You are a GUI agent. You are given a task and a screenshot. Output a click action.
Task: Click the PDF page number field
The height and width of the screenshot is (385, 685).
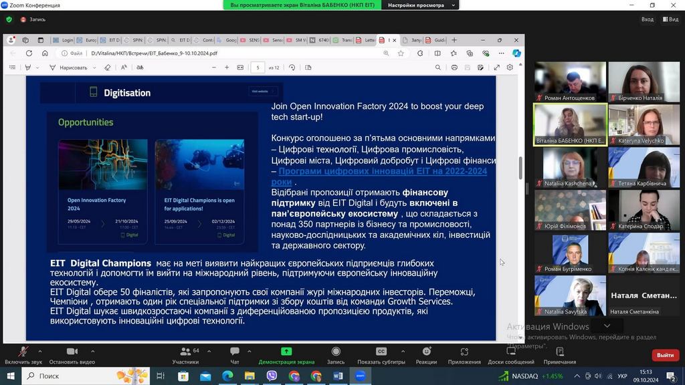coord(258,68)
